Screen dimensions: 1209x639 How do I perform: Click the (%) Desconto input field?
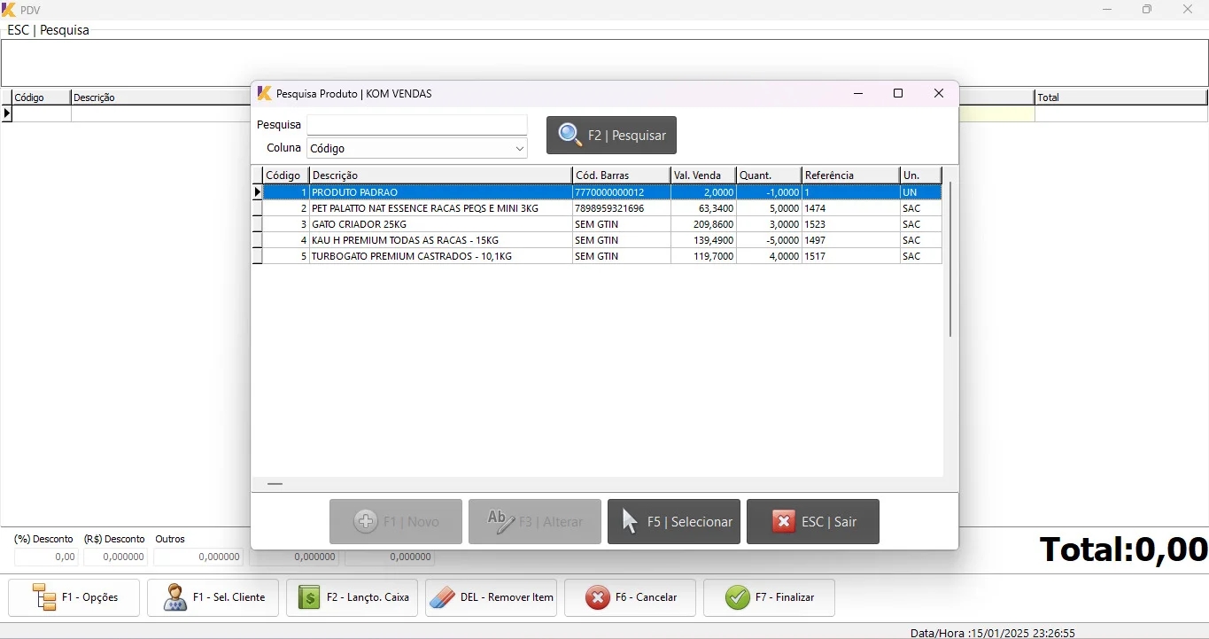pos(46,557)
